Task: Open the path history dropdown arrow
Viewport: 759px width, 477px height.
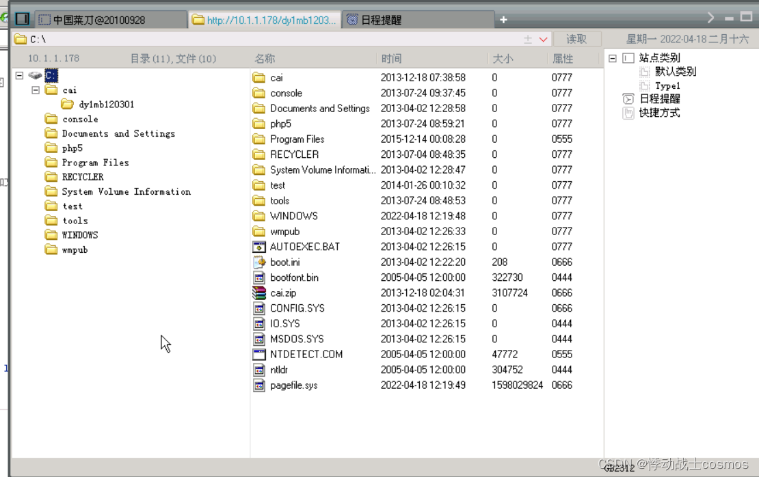Action: point(543,39)
